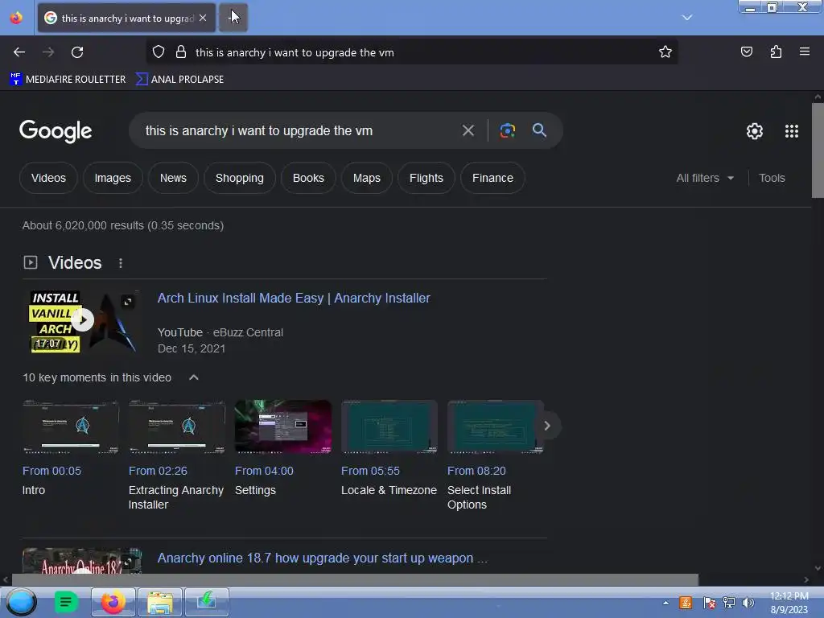Filter results by News
The image size is (824, 618).
pos(173,178)
